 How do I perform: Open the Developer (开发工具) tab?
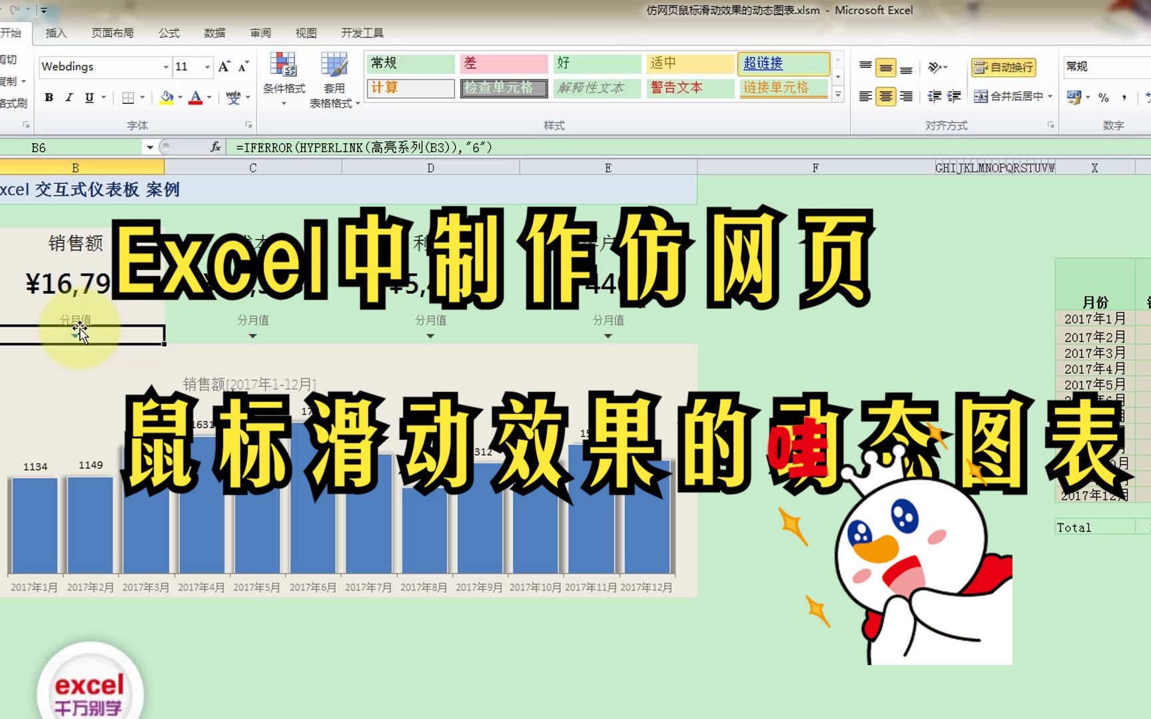(362, 33)
